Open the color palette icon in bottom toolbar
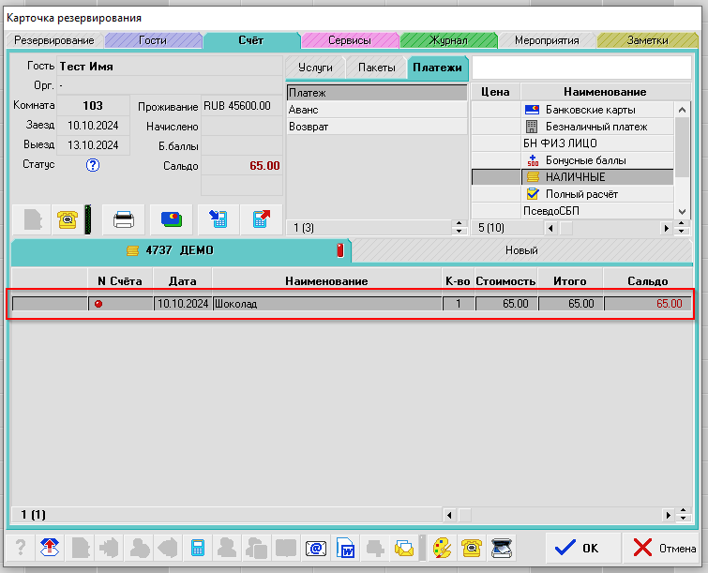Screen dimensions: 708x573 click(442, 548)
